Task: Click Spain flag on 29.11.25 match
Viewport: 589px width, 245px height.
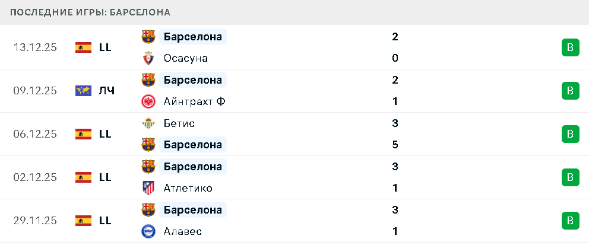Action: click(x=83, y=221)
